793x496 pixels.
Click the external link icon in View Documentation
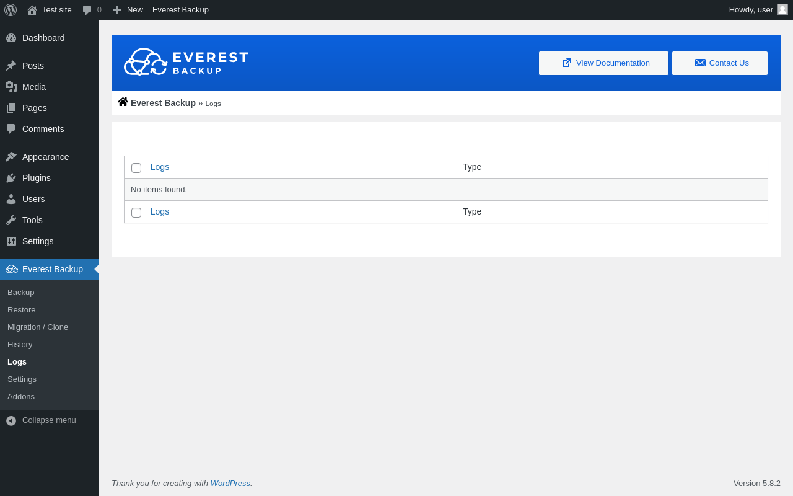click(x=567, y=63)
